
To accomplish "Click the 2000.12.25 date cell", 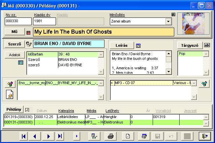I will pos(45,117).
